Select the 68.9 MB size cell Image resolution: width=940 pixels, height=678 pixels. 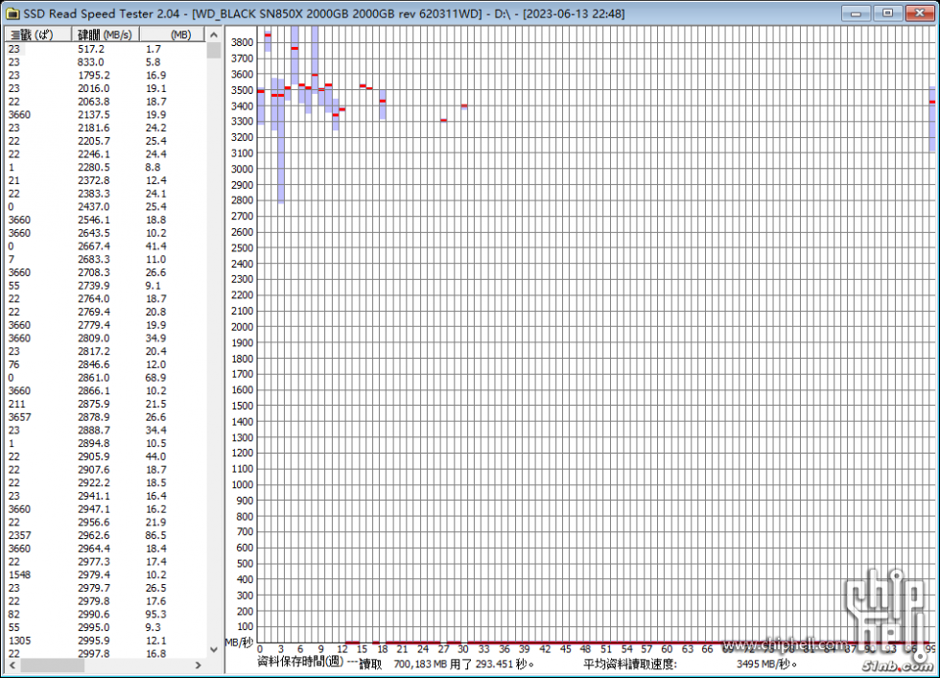[155, 378]
